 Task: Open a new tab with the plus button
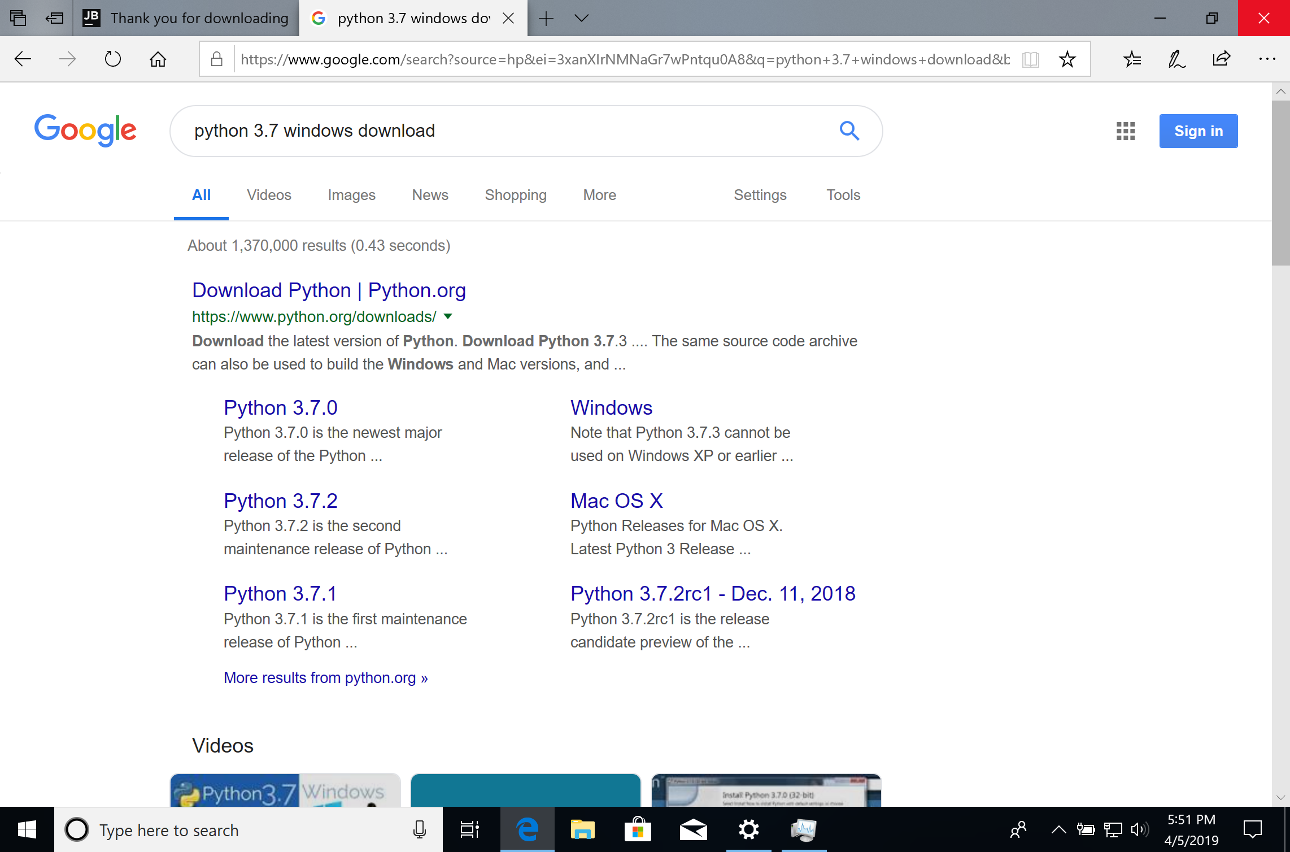546,18
